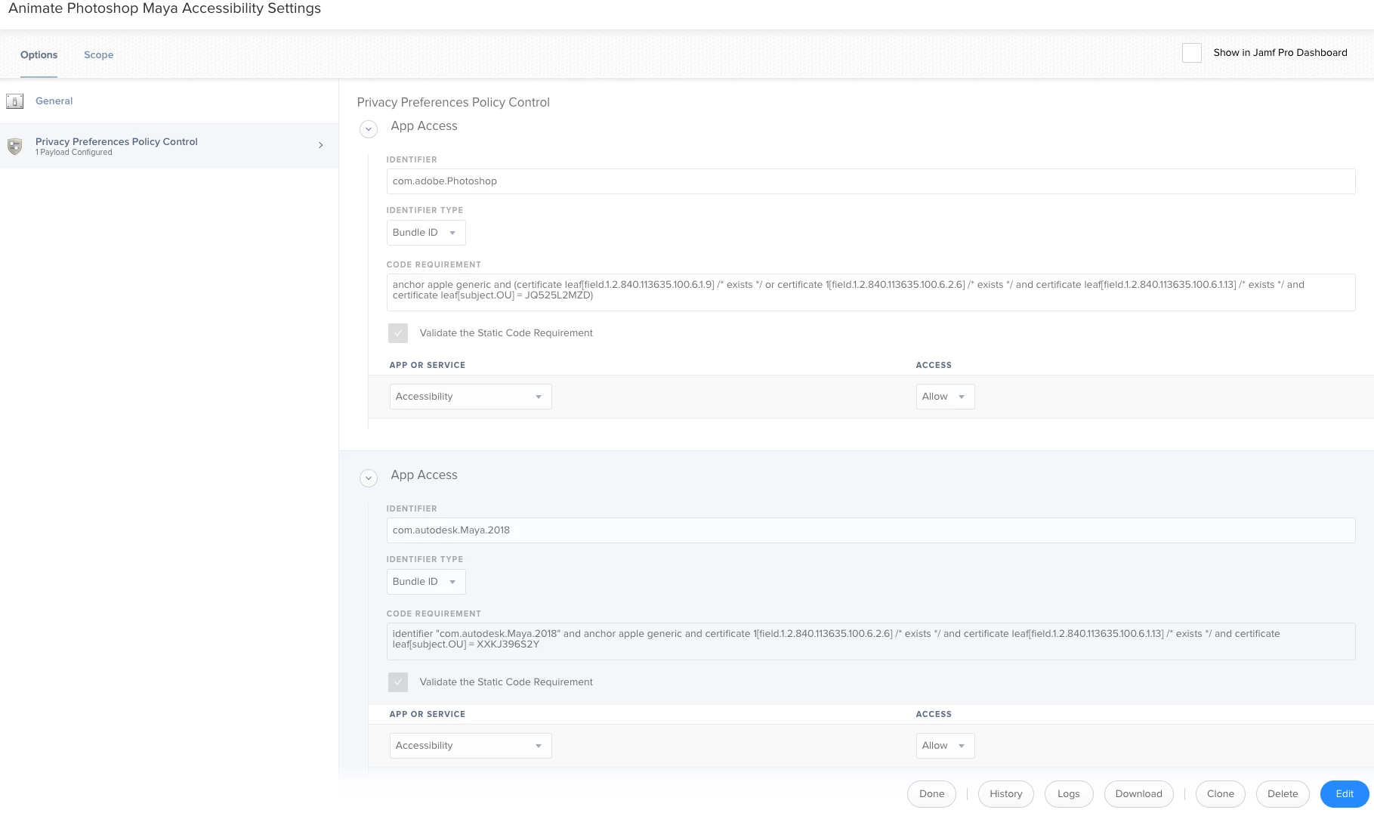Click the blue Edit button
The image size is (1374, 816).
tap(1345, 794)
